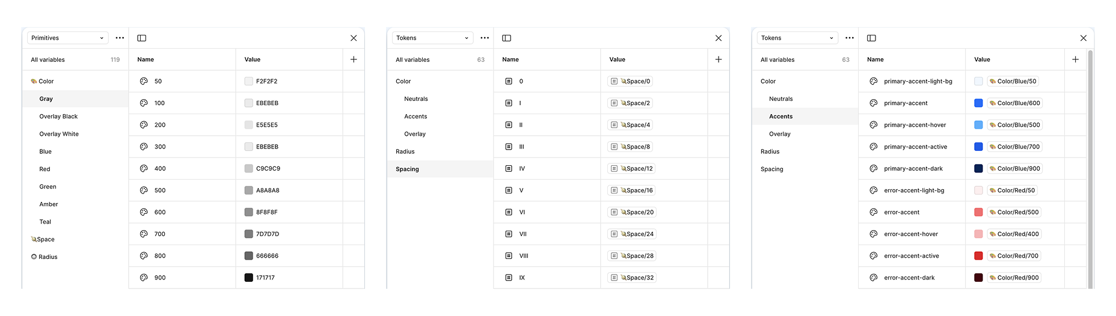This screenshot has width=1116, height=316.
Task: Open the more options menu beside Primitives
Action: pyautogui.click(x=120, y=38)
